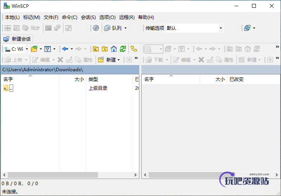Expand the local 新建 dropdown arrow
This screenshot has width=281, height=196.
118,60
